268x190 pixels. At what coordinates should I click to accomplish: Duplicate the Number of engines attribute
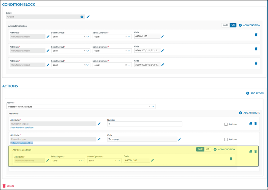coord(251,124)
